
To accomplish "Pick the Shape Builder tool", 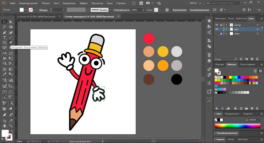I will point(4,63).
